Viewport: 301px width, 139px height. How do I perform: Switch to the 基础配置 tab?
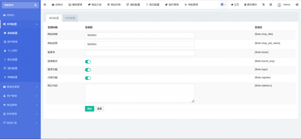click(x=54, y=18)
